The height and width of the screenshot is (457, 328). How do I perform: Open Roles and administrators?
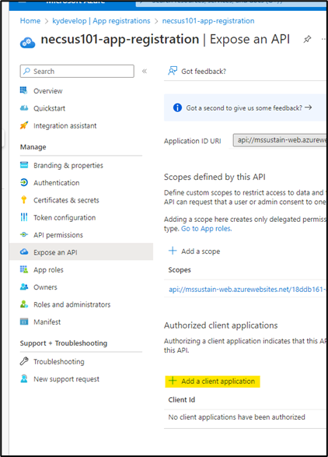pyautogui.click(x=72, y=304)
